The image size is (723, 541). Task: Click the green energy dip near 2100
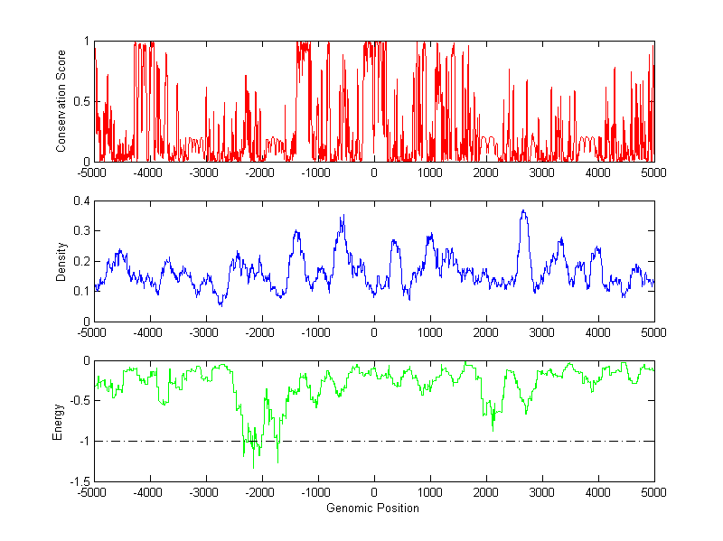[x=493, y=426]
